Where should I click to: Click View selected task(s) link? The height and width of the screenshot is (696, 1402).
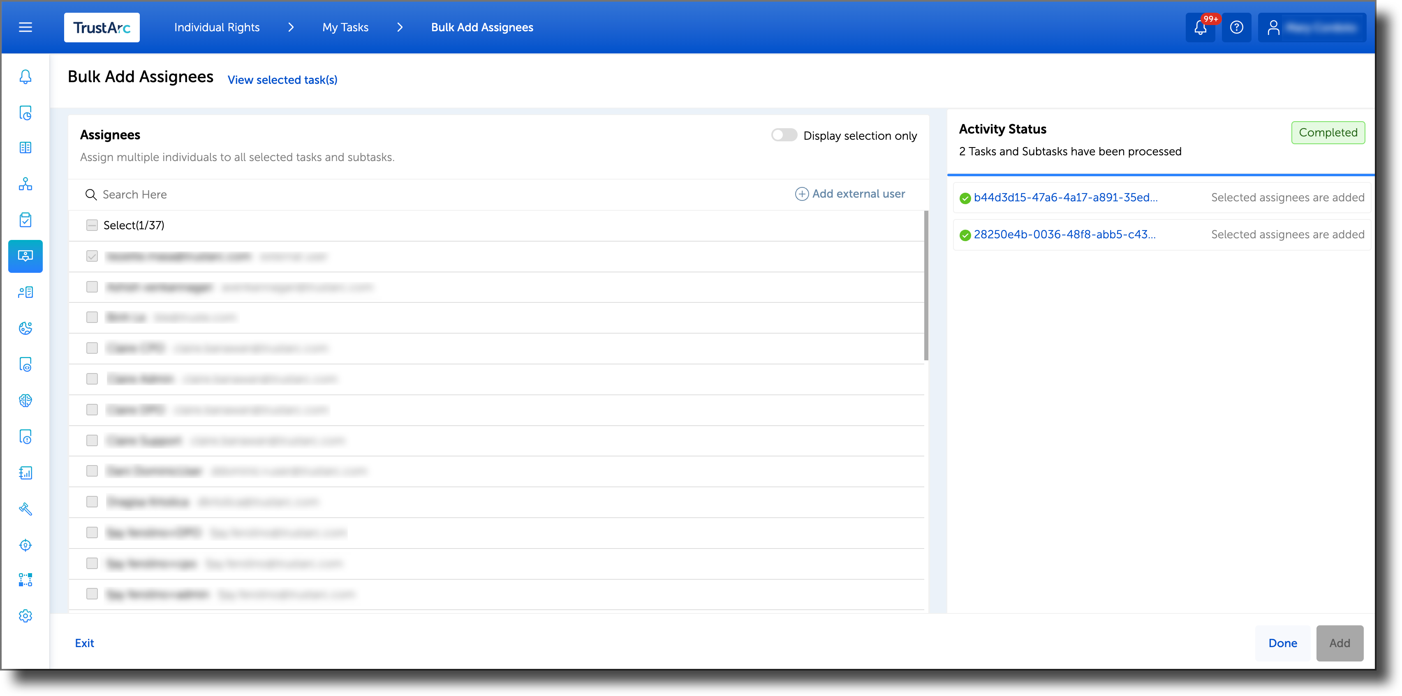coord(282,80)
